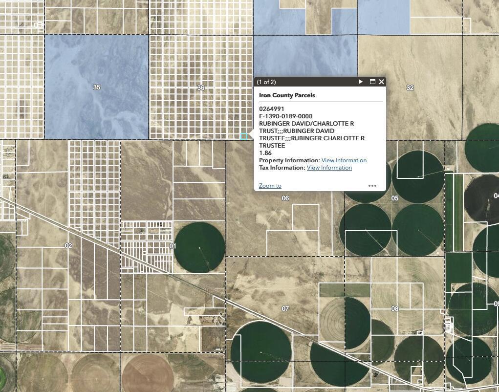Screen dimensions: 499x392
Task: Select the section 06 label
Action: (285, 198)
